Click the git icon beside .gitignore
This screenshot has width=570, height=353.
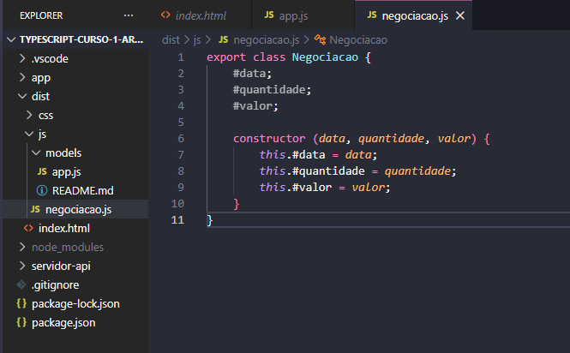[x=21, y=285]
